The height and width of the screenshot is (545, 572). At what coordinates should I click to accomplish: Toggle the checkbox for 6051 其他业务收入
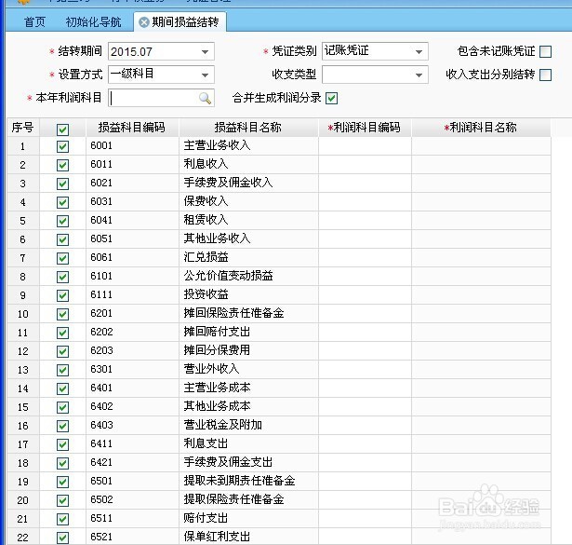(x=62, y=239)
